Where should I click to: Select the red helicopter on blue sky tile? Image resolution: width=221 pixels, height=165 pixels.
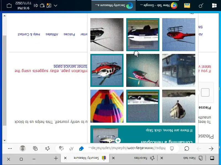(x=179, y=35)
